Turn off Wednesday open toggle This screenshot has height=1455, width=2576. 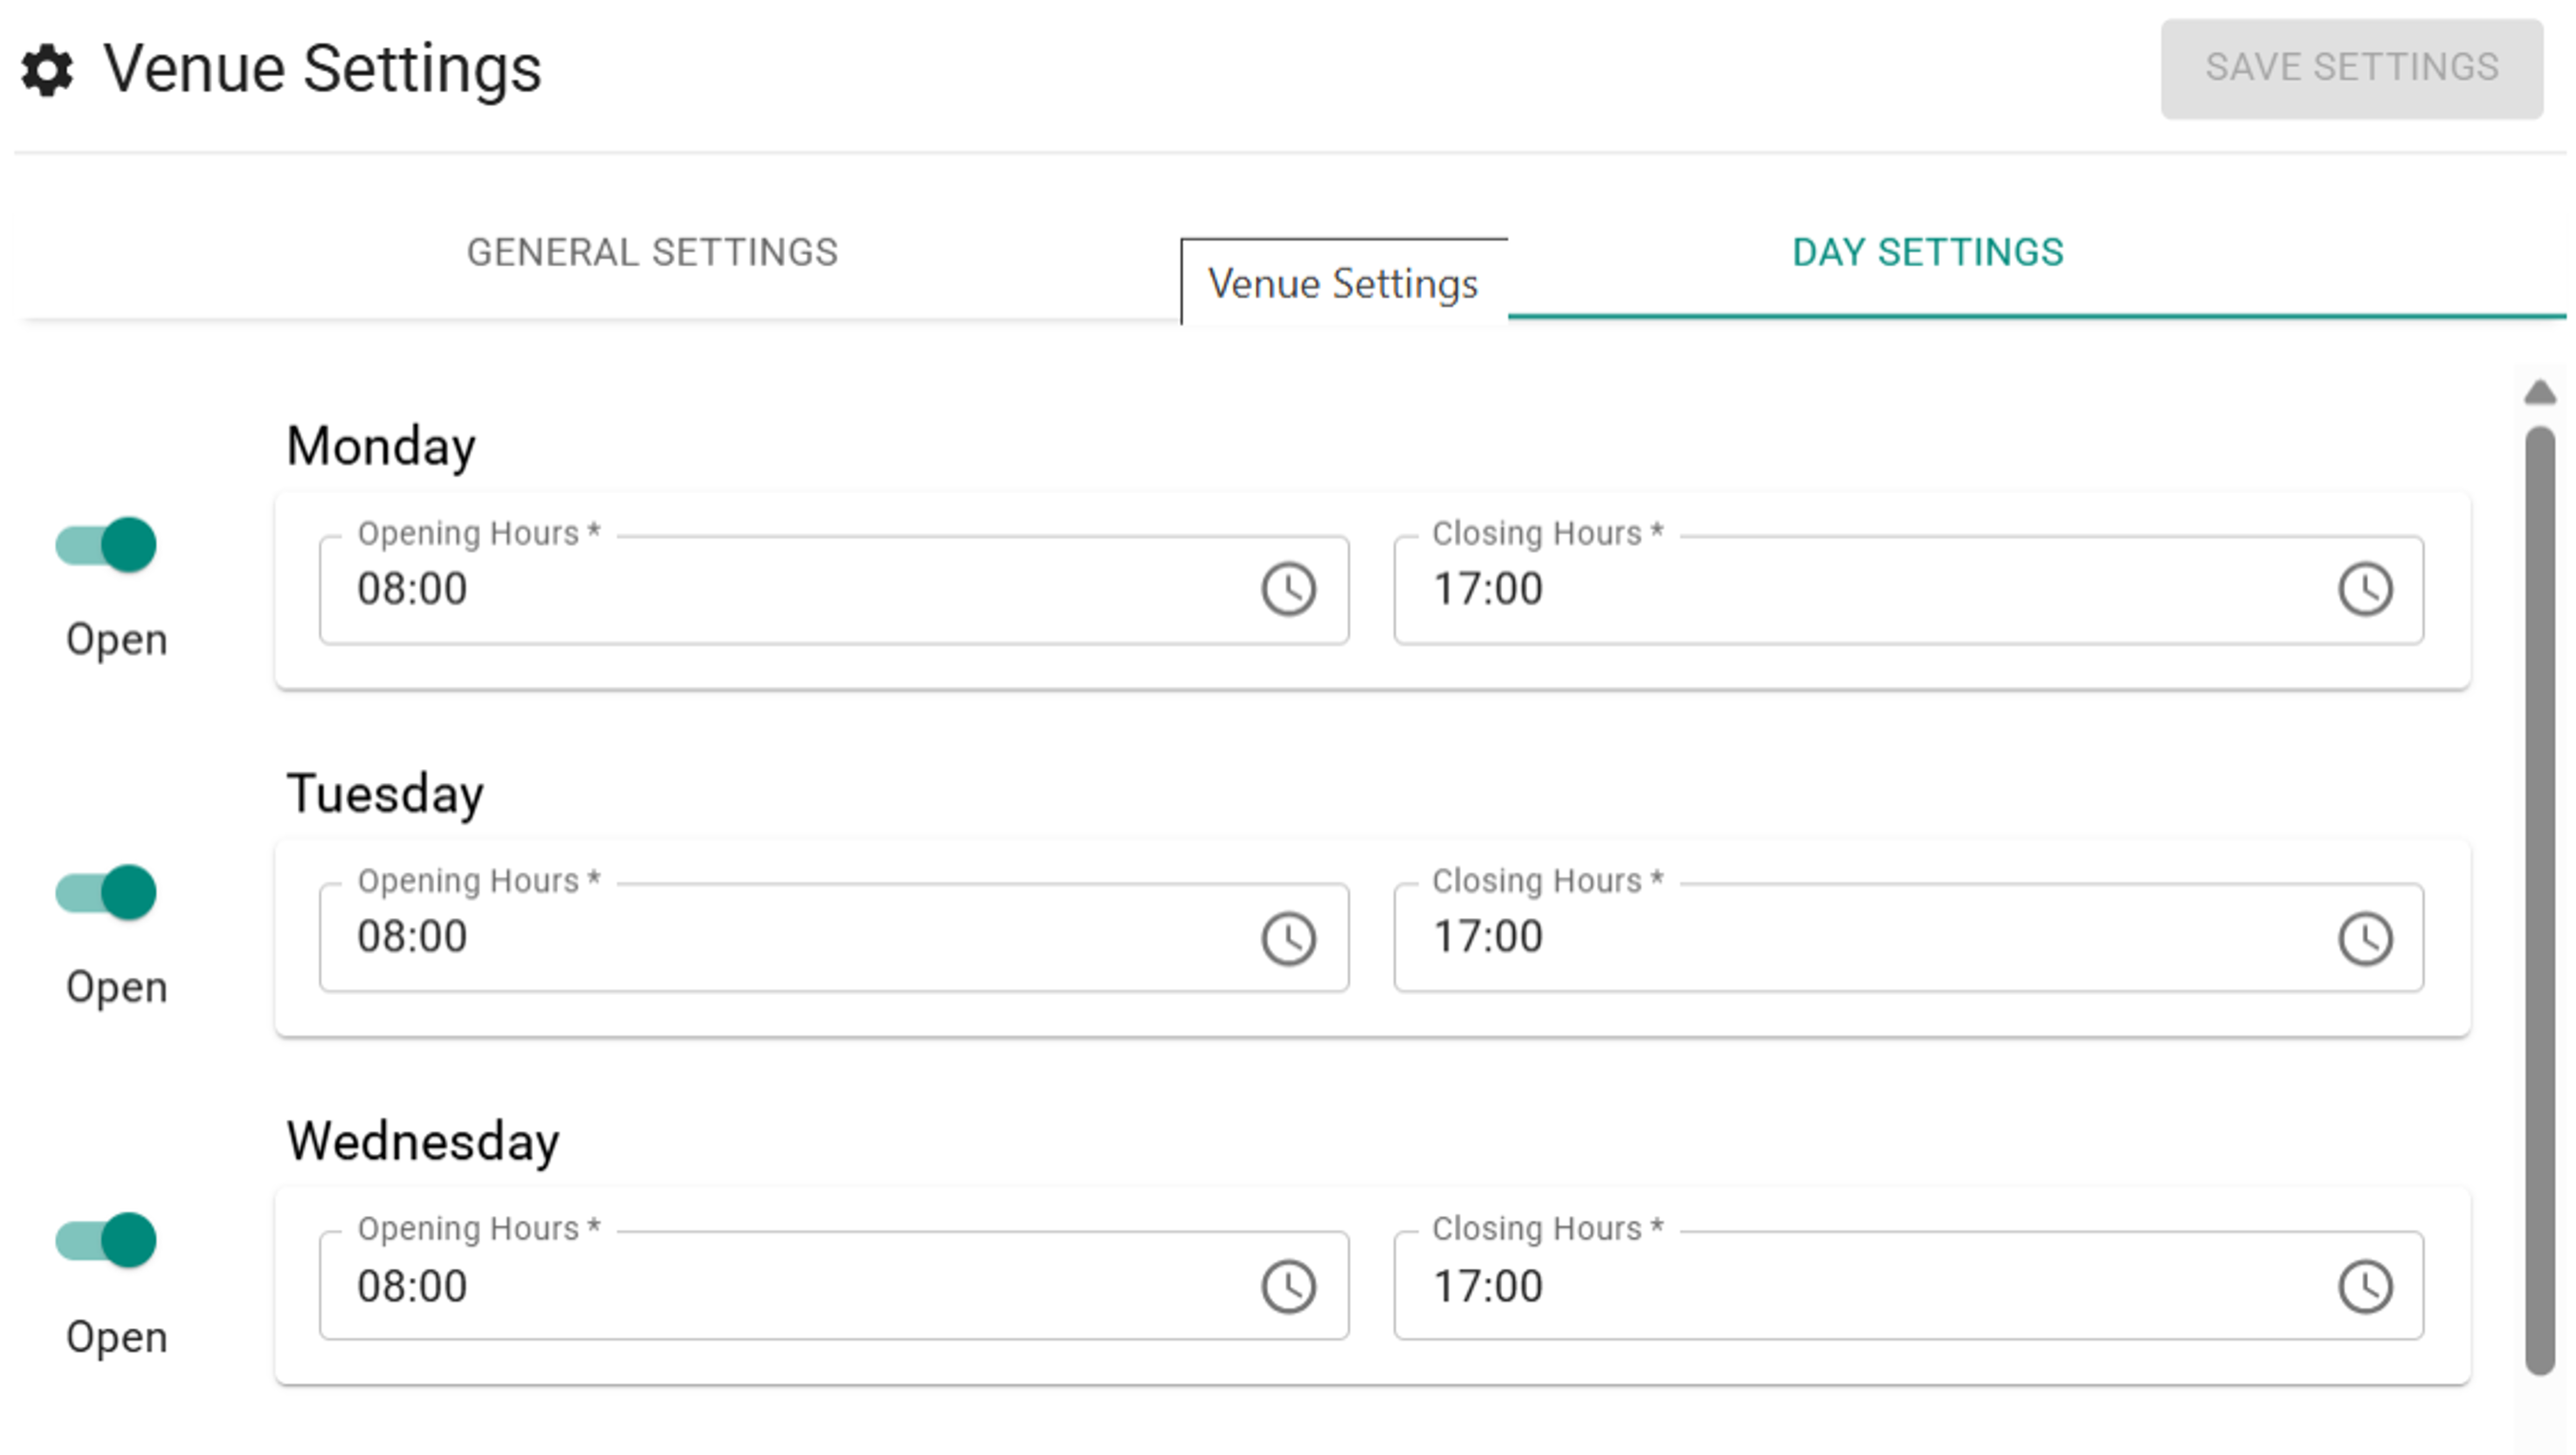[107, 1241]
